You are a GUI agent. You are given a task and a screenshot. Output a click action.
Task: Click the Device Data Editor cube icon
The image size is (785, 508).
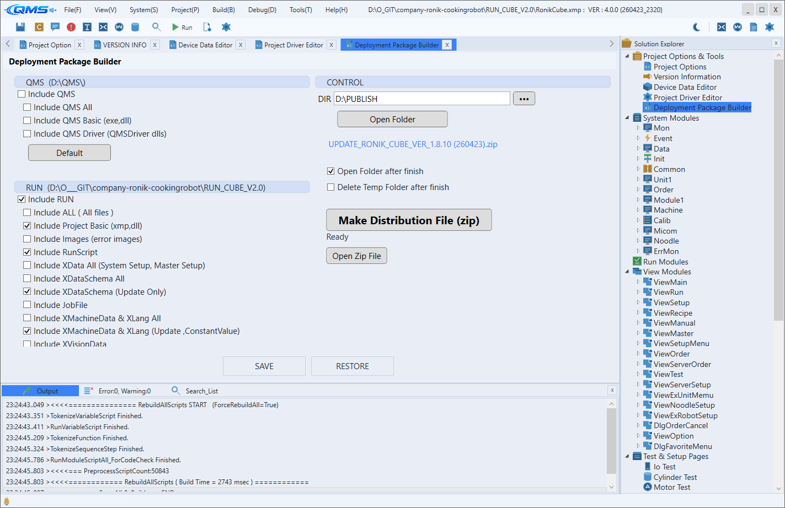(x=648, y=87)
